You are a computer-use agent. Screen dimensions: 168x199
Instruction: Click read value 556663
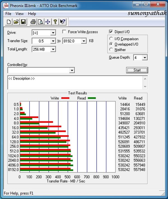pos(139,160)
